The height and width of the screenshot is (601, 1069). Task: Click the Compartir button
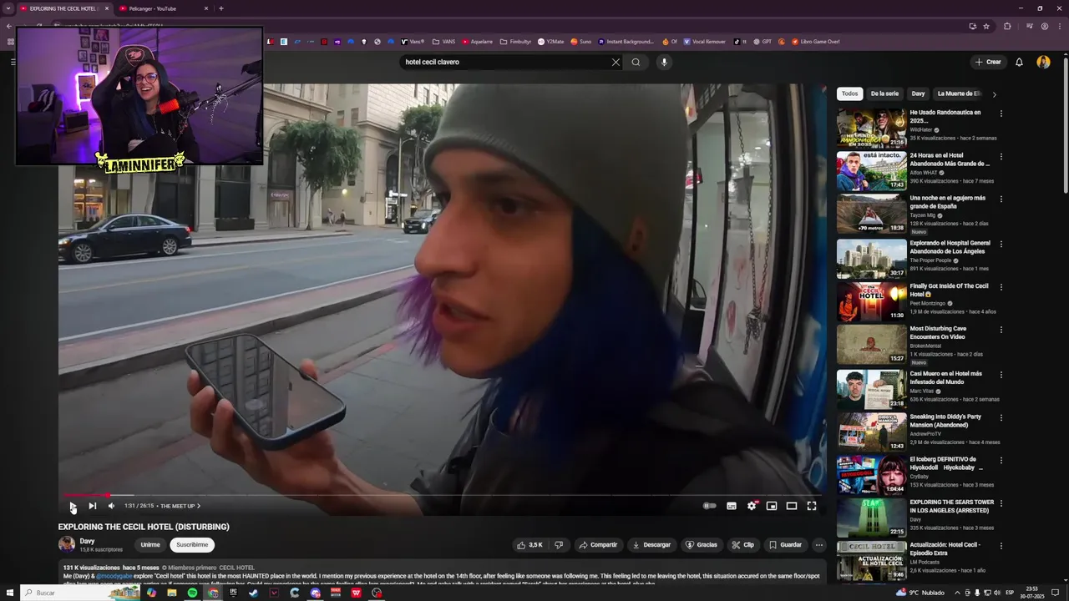point(598,545)
